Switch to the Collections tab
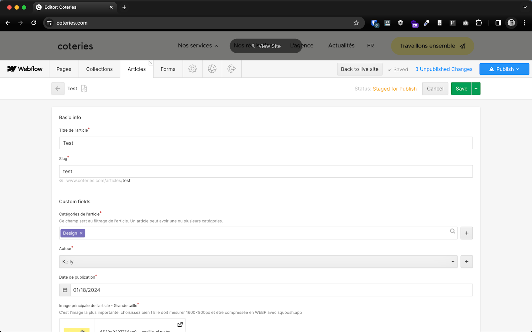The height and width of the screenshot is (332, 532). point(99,69)
